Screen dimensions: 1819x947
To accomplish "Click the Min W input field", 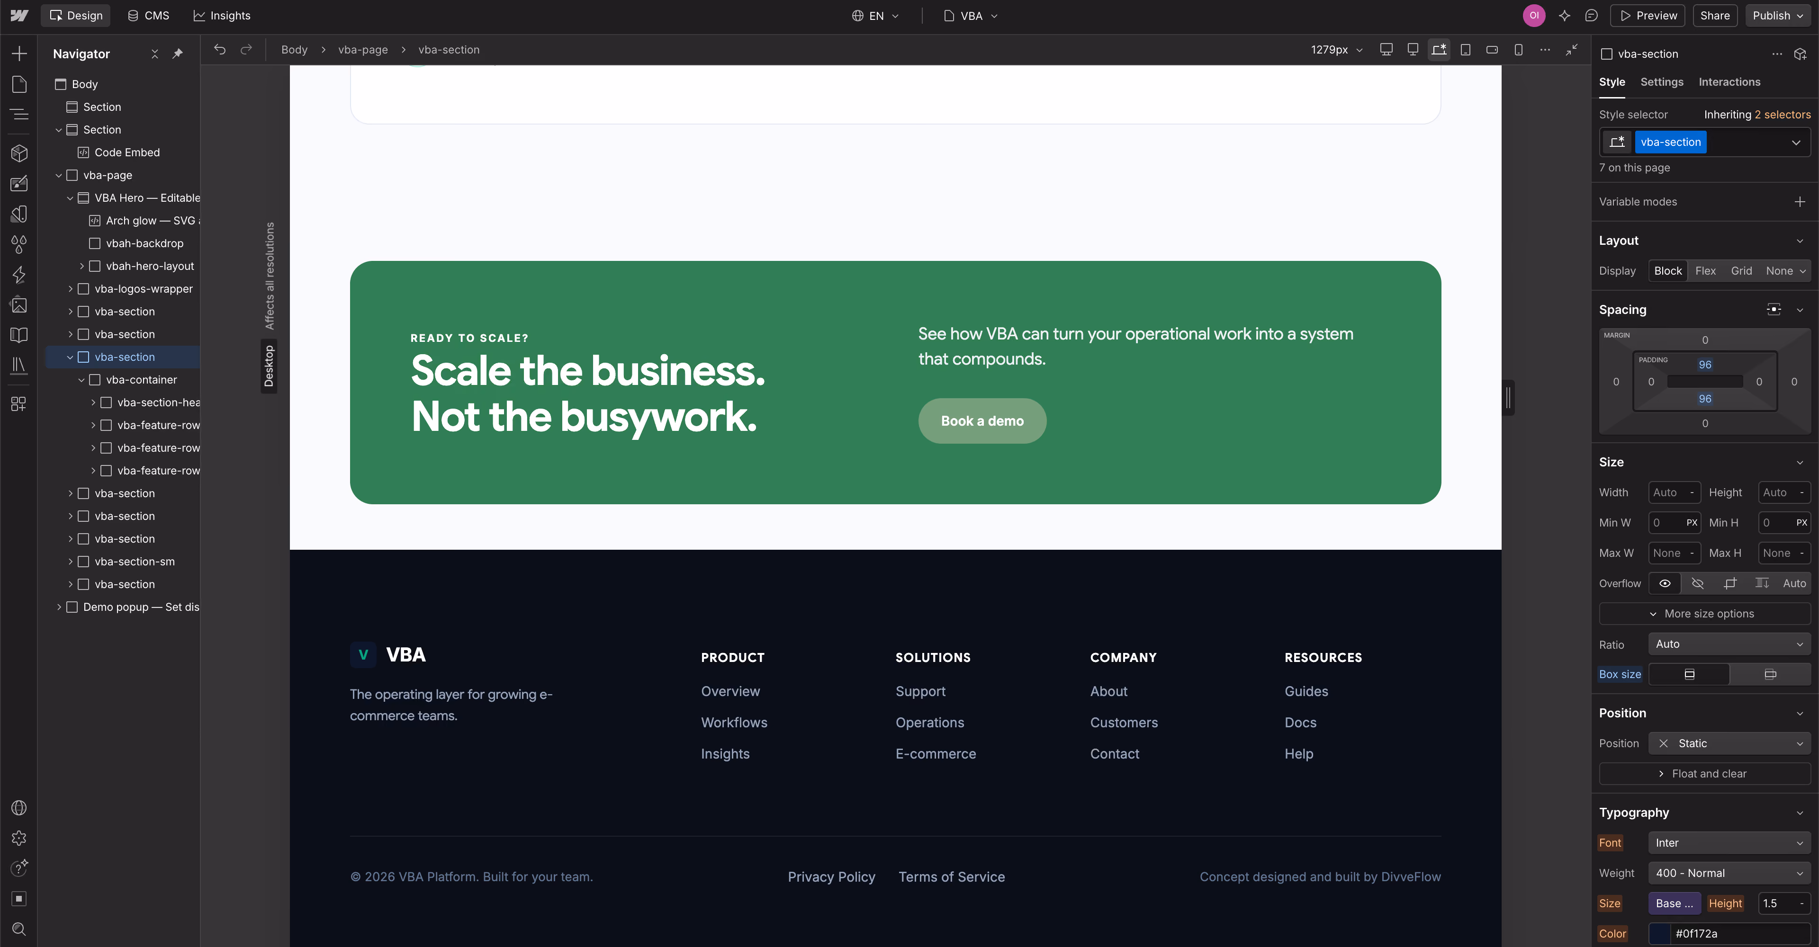I will [x=1674, y=523].
